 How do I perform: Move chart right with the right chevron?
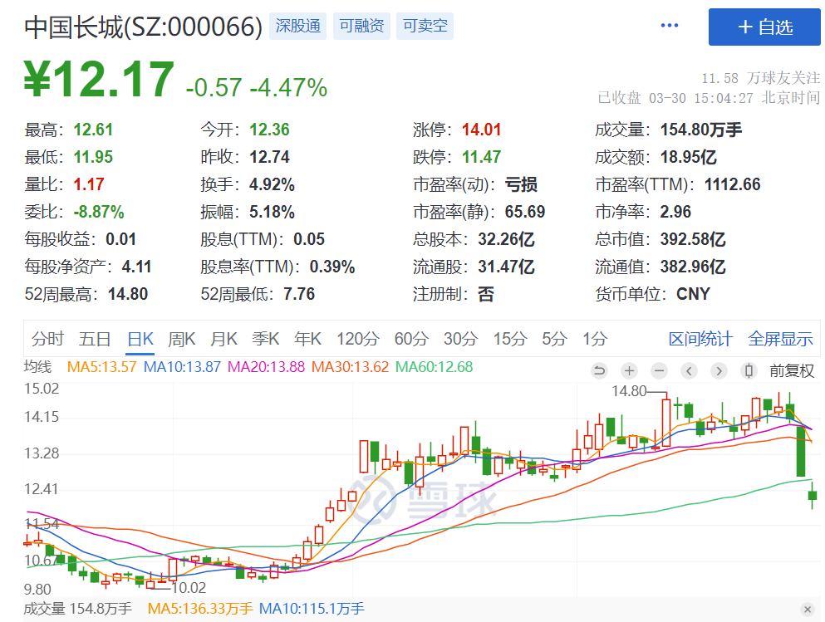click(x=719, y=371)
